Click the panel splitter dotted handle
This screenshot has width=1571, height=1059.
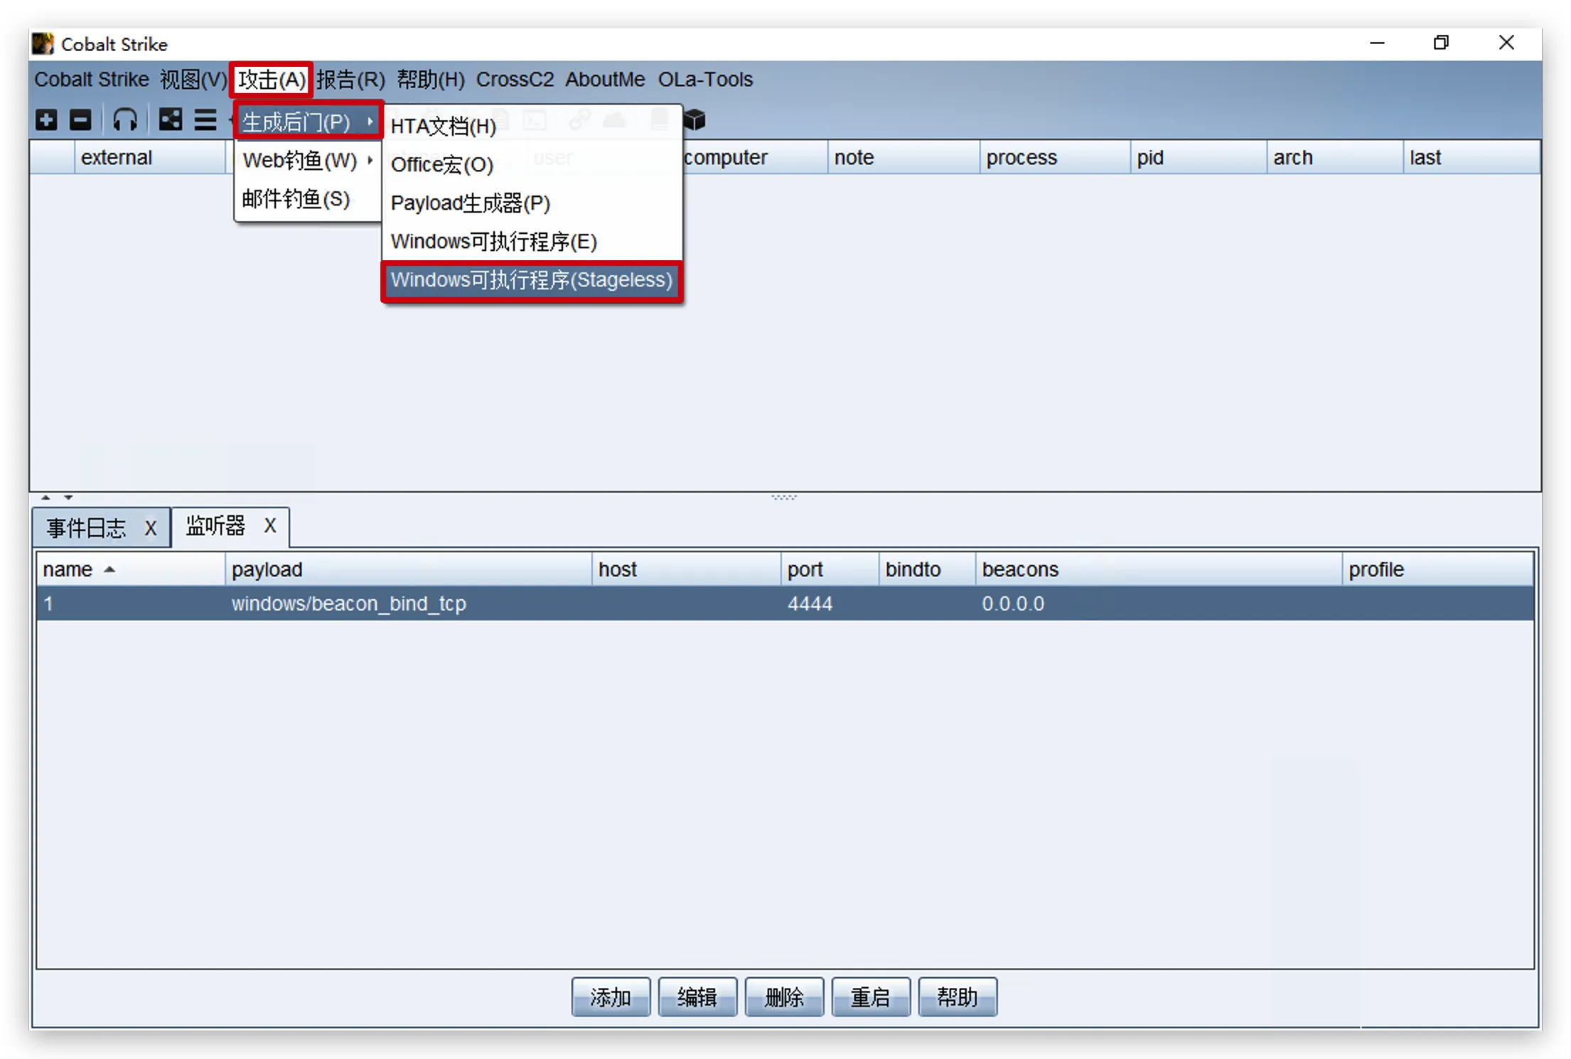tap(784, 497)
